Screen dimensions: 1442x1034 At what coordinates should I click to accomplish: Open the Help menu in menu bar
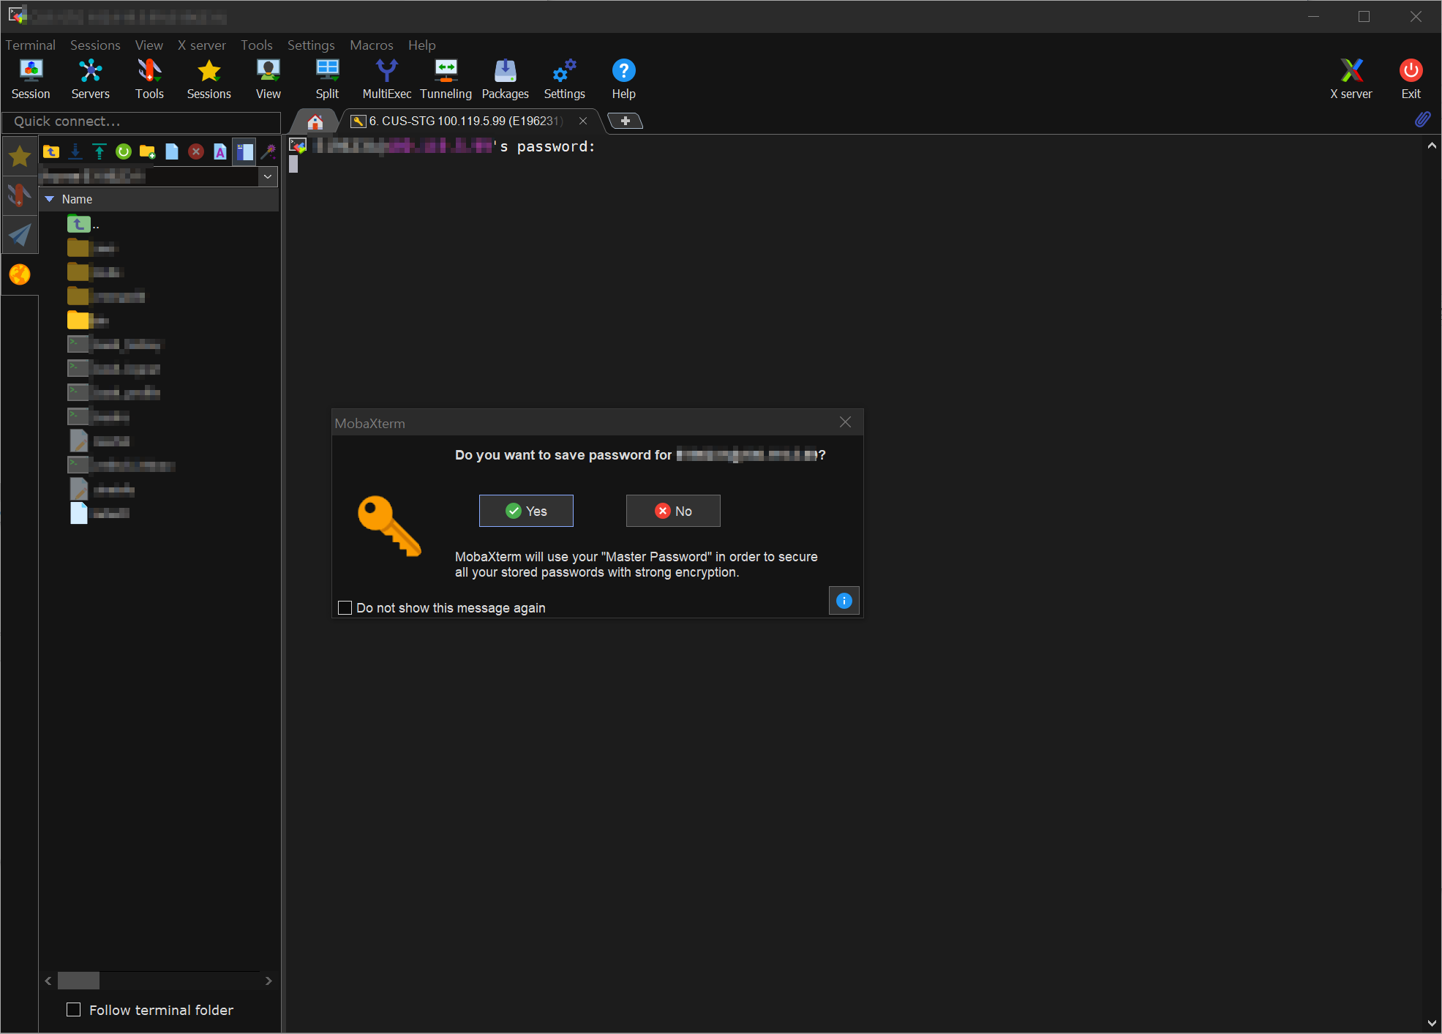(422, 45)
